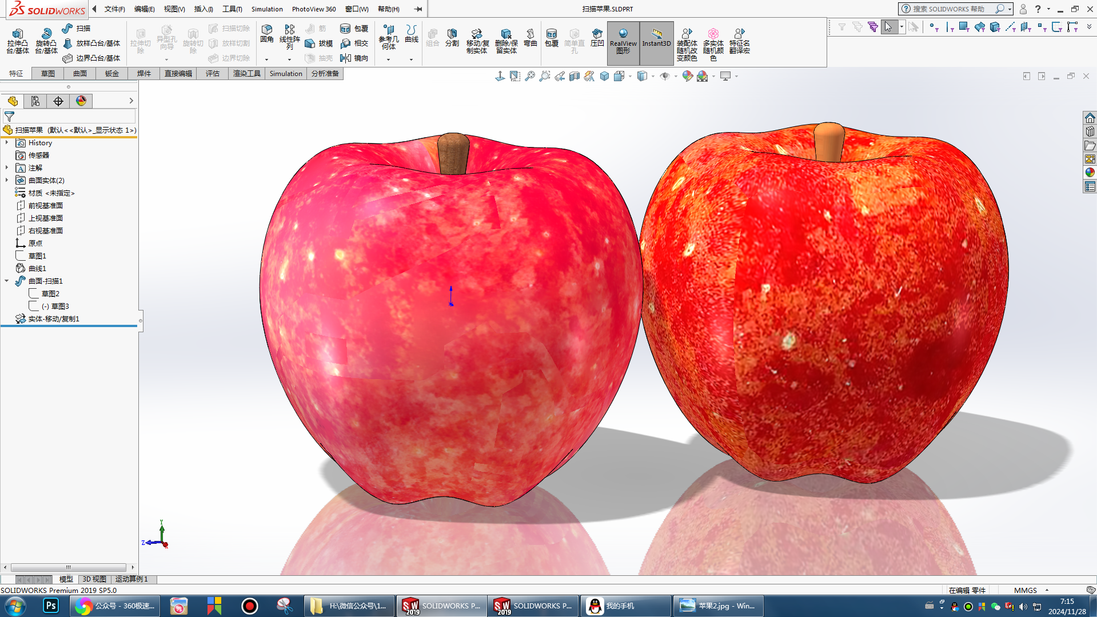Select the 圆角 fillet tool
The height and width of the screenshot is (617, 1097).
click(267, 34)
